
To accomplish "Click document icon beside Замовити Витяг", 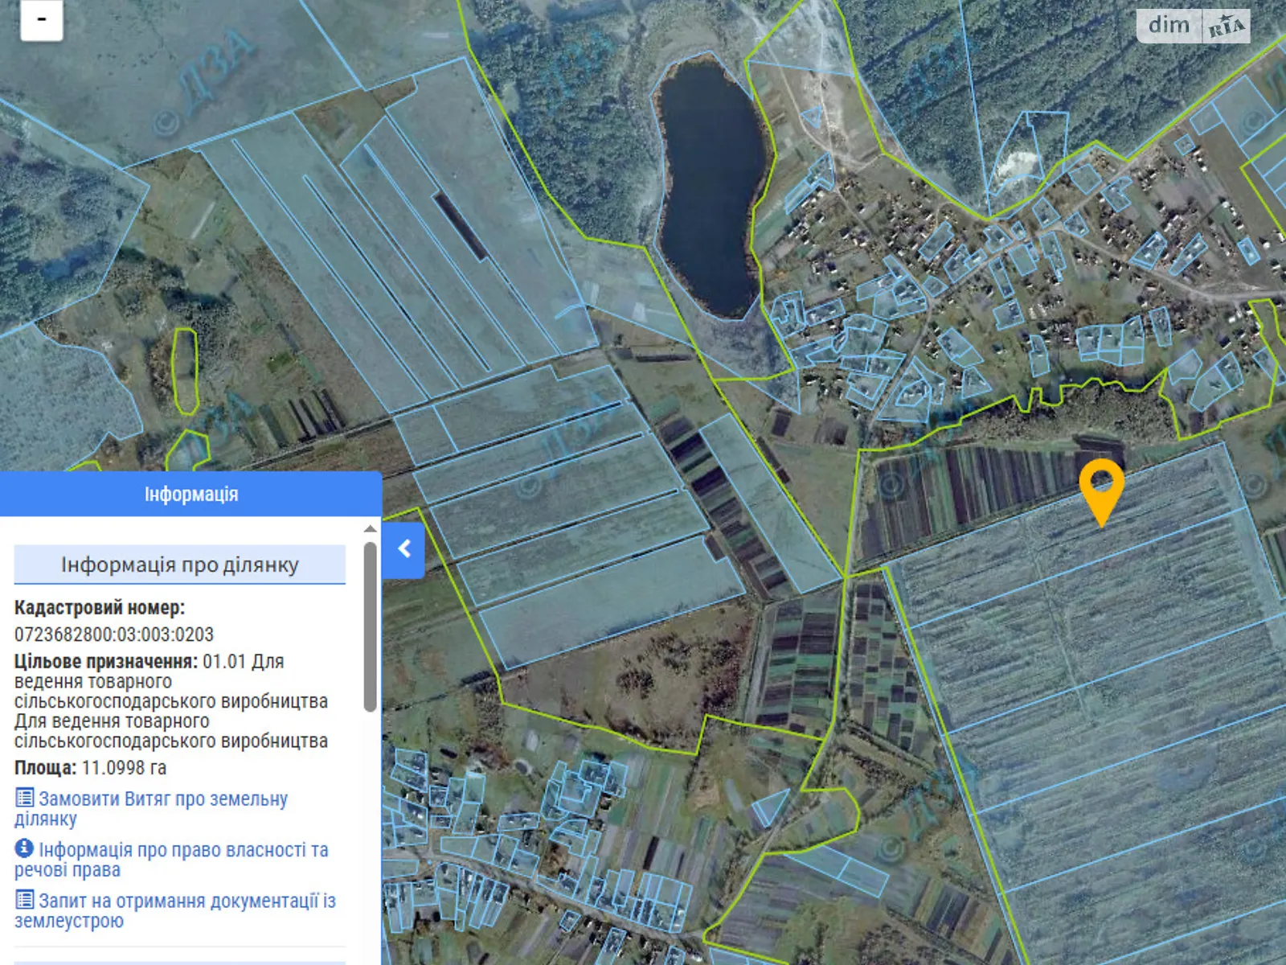I will [x=25, y=798].
